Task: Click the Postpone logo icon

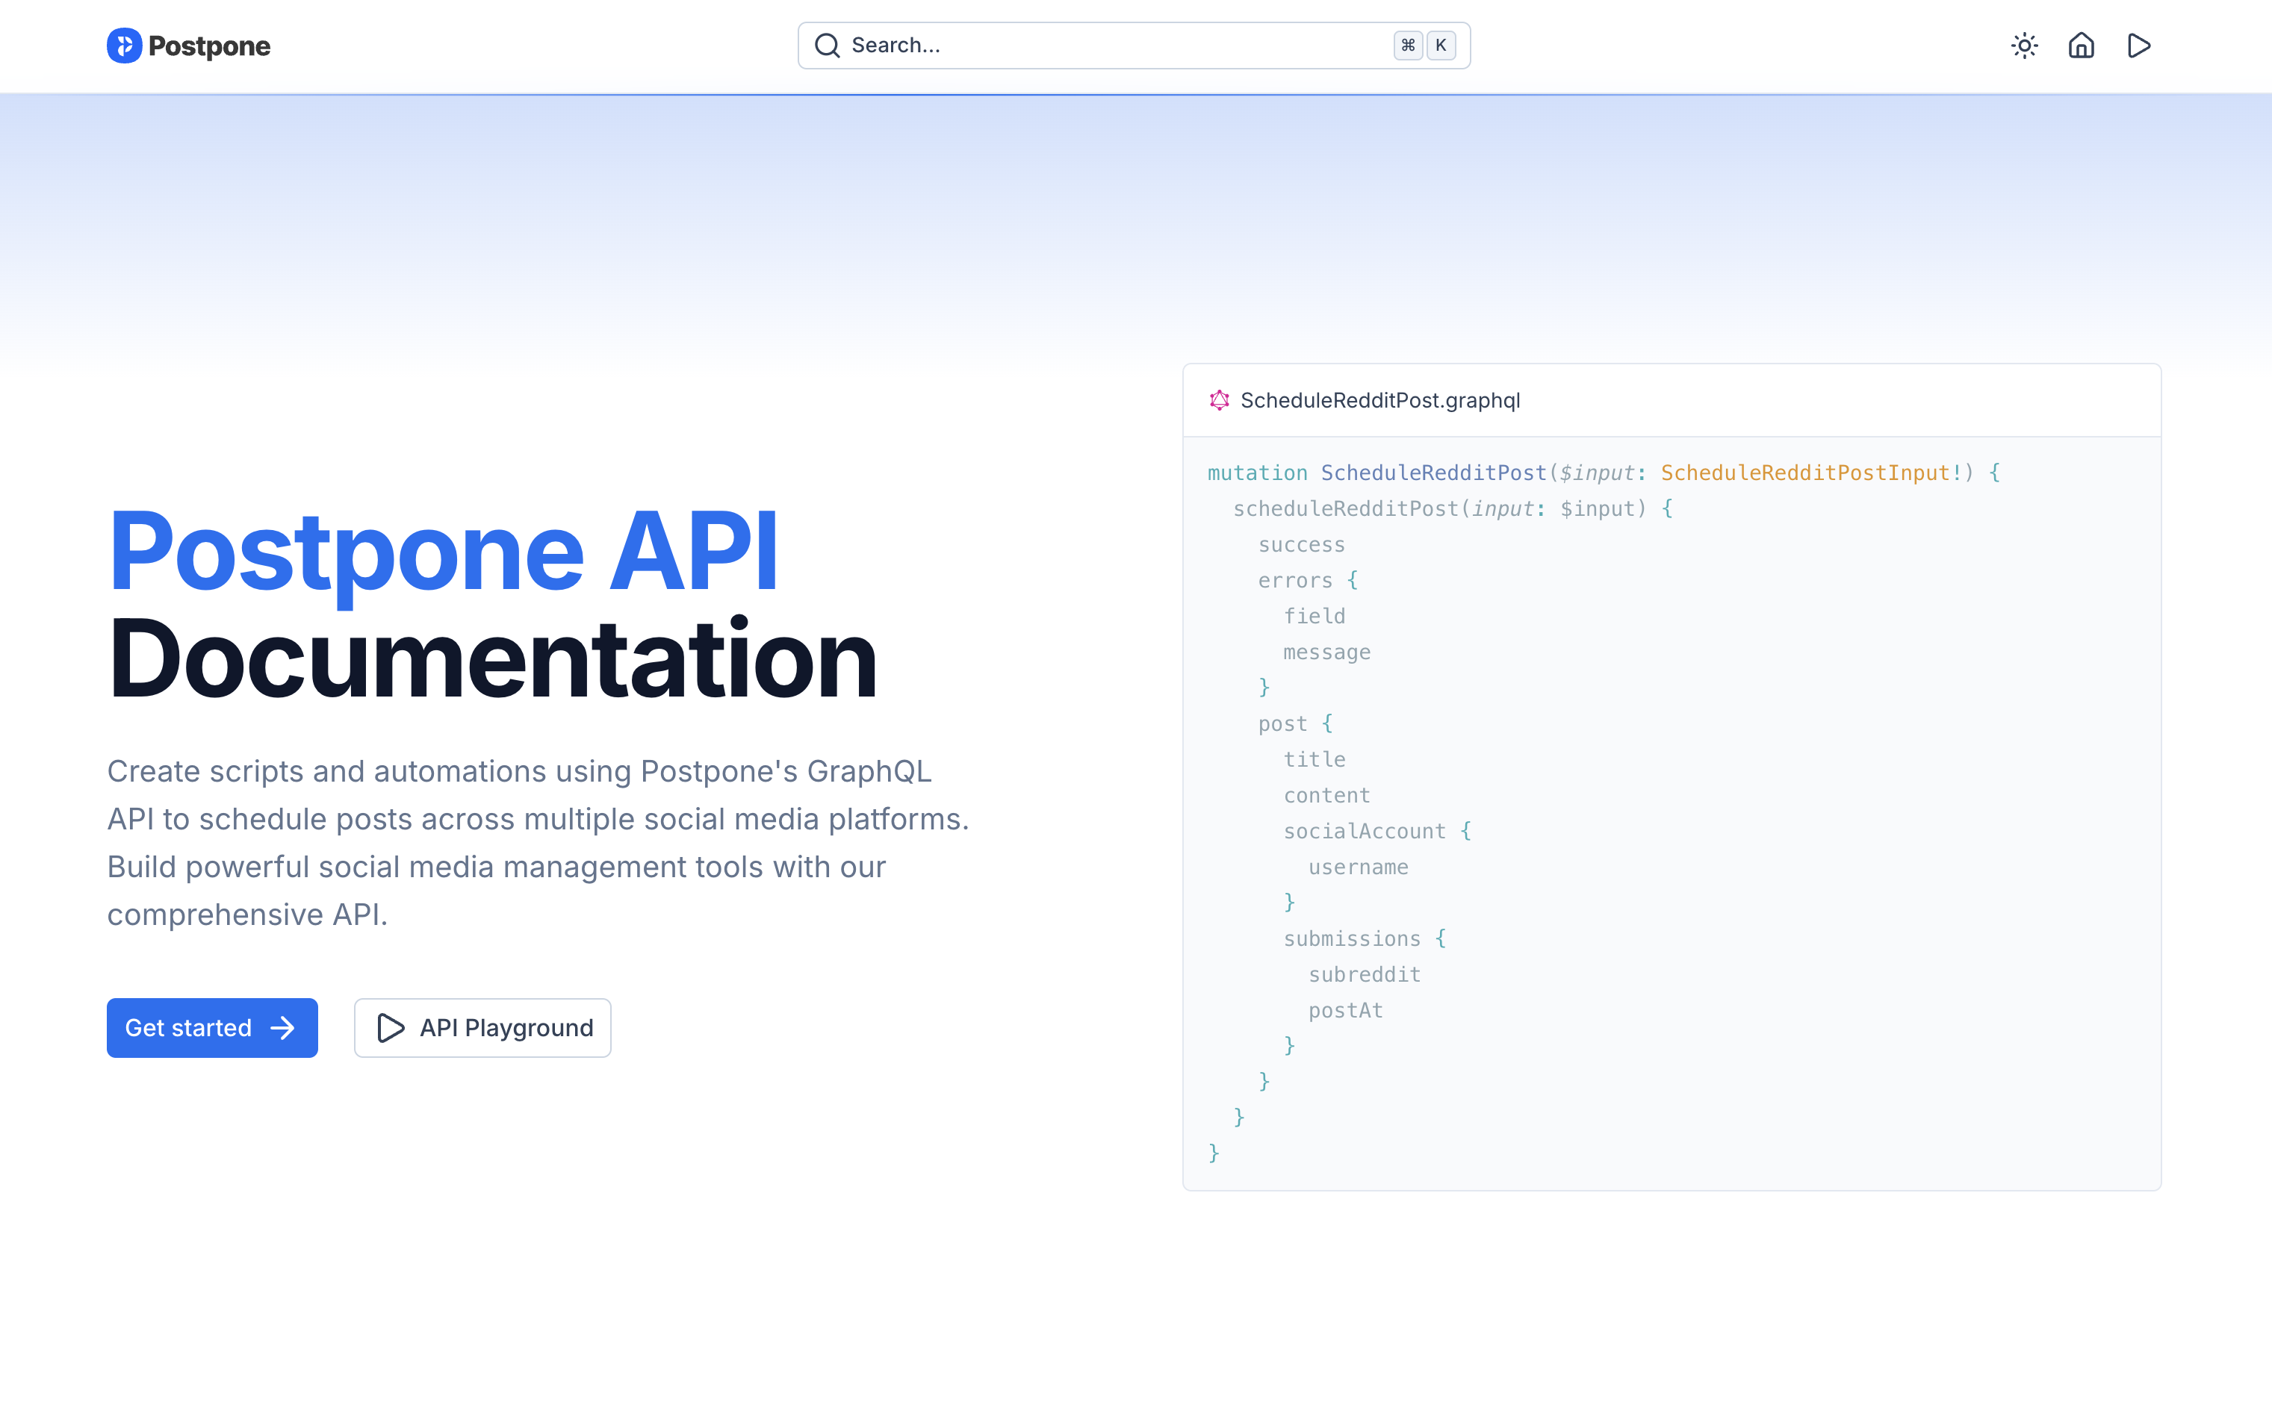Action: point(124,46)
